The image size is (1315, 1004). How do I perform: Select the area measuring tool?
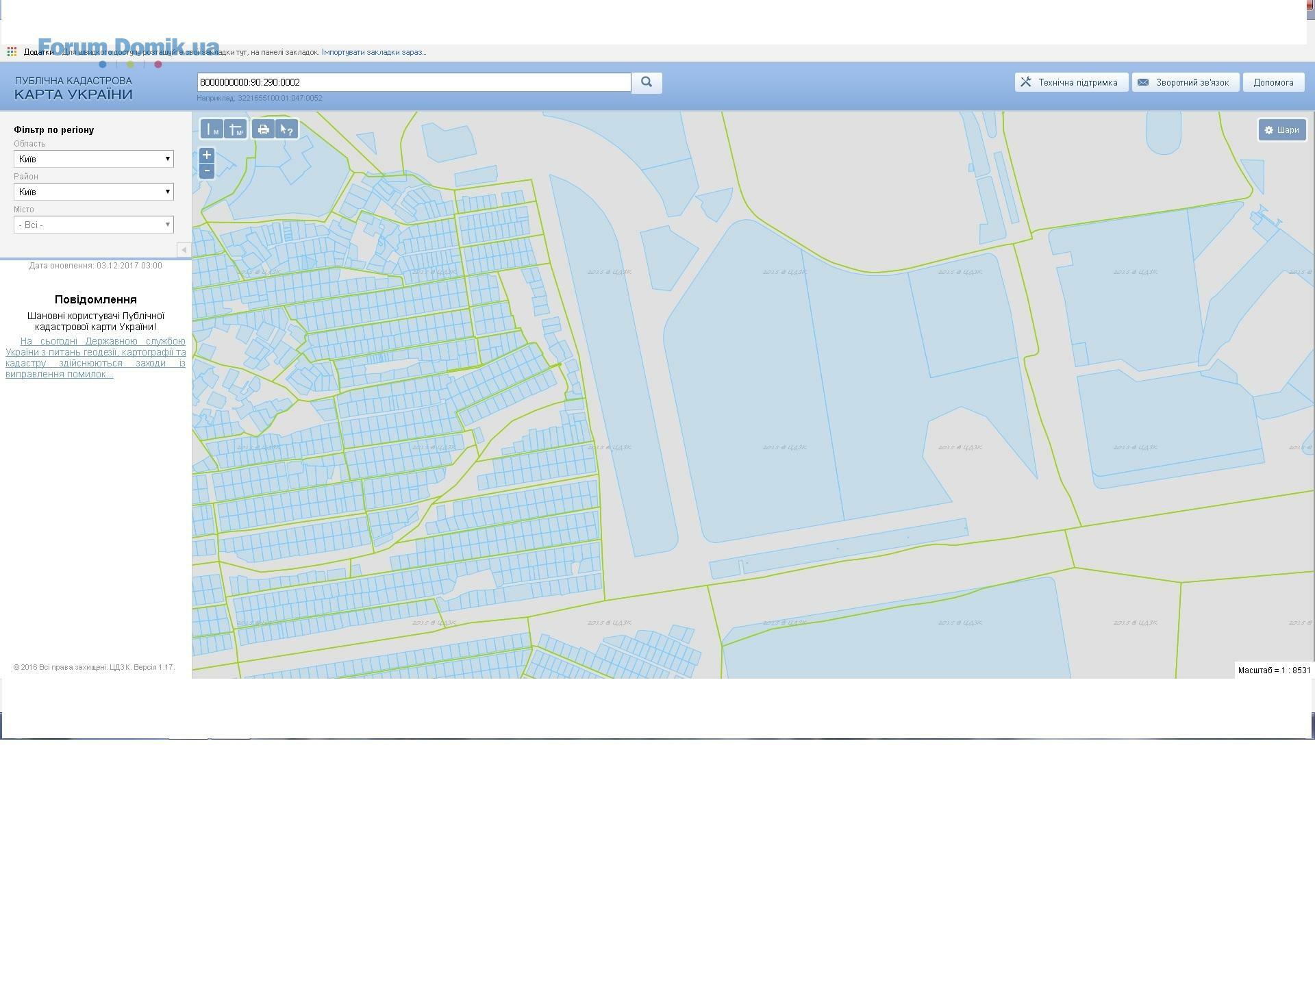click(236, 129)
